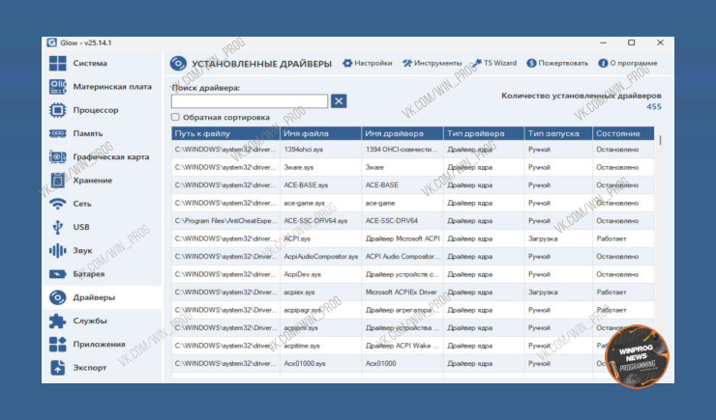
Task: Select the Хранение sidebar item
Action: click(x=92, y=181)
